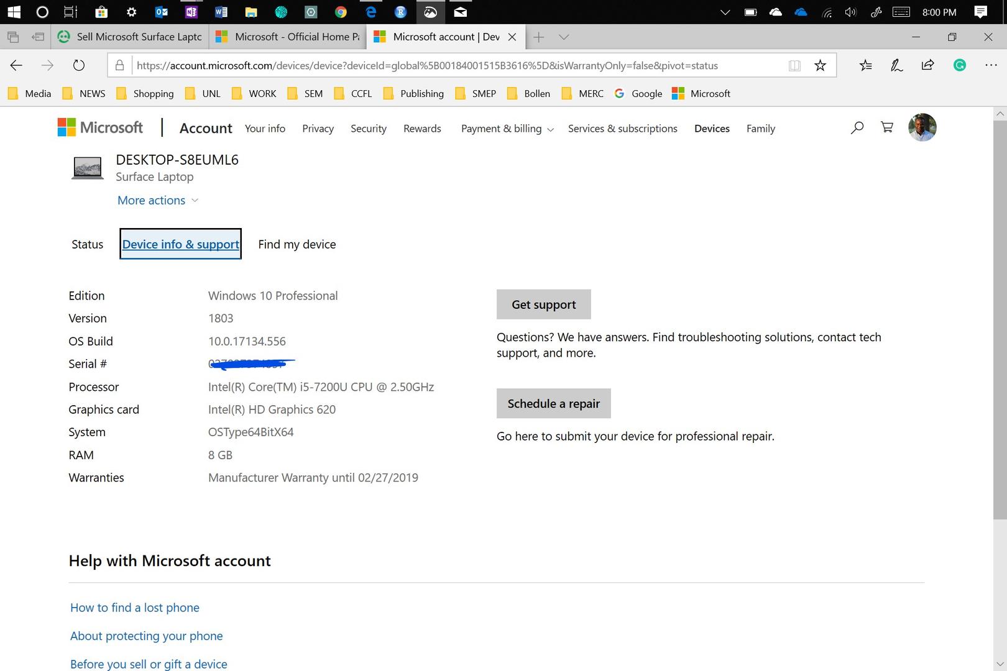Select Device info & support tab
The width and height of the screenshot is (1007, 671).
tap(180, 244)
